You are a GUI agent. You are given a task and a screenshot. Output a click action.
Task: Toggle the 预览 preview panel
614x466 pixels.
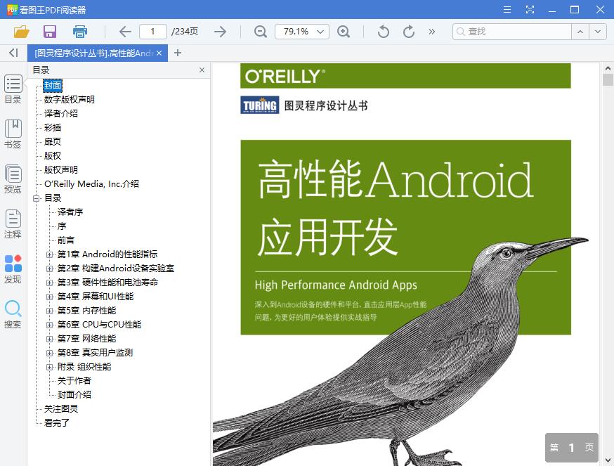13,177
